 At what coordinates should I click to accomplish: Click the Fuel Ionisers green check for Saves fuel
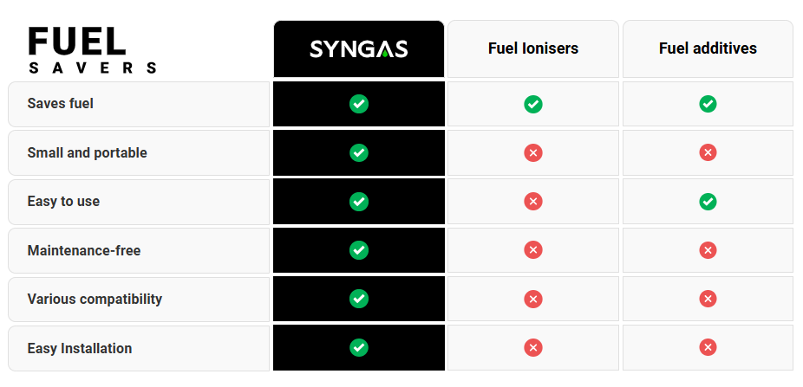[x=533, y=104]
